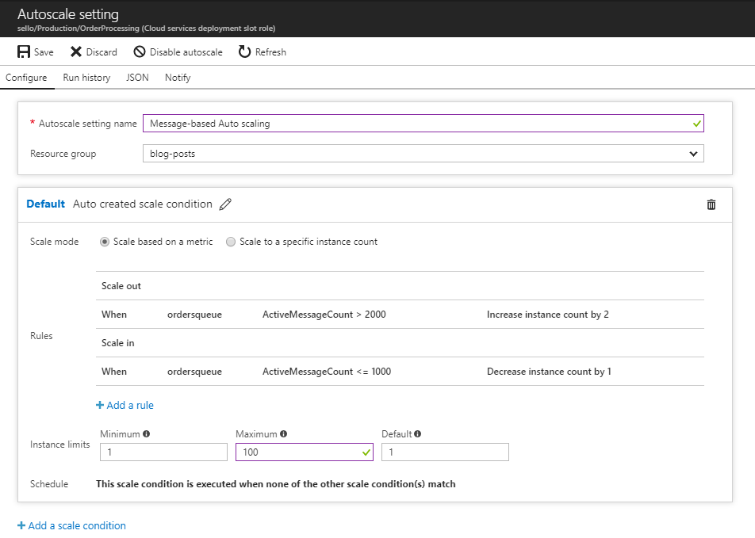
Task: Open the scale in rule ActiveMessageCount <= 1000
Action: (x=400, y=372)
